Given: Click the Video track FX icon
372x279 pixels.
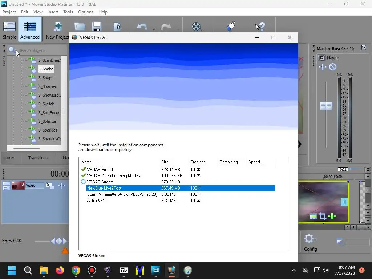Looking at the screenshot, I should [x=62, y=185].
